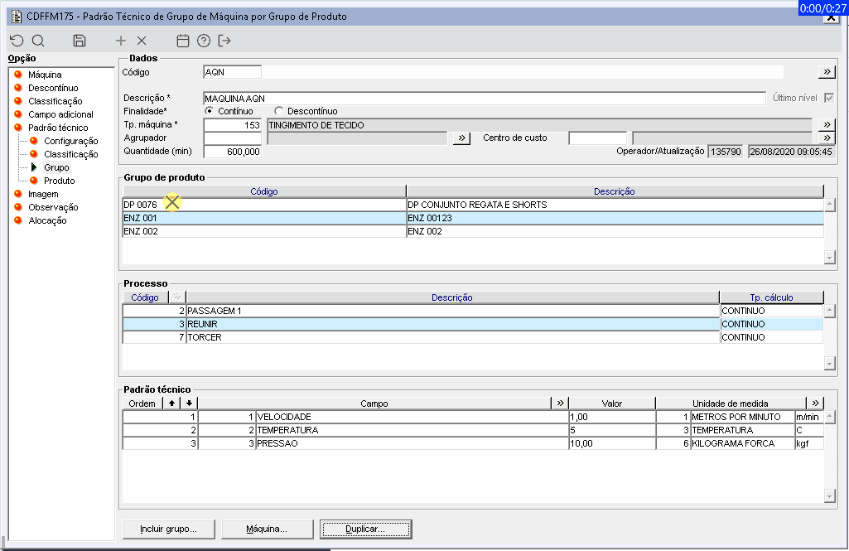Open the help question mark icon
The width and height of the screenshot is (849, 551).
tap(204, 41)
